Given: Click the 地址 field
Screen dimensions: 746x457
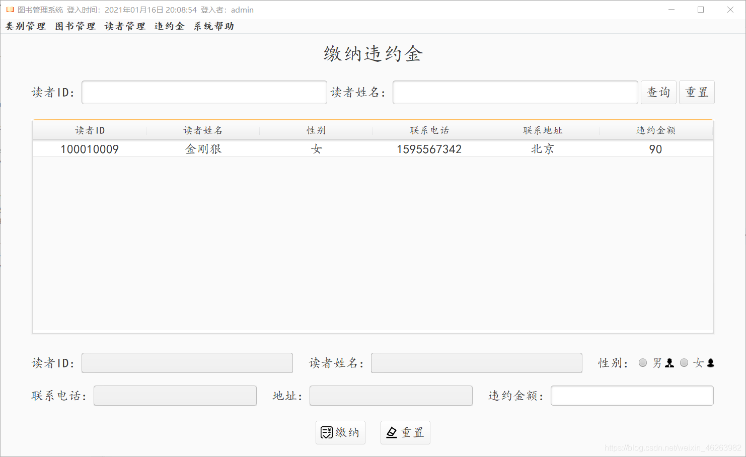Looking at the screenshot, I should 391,396.
